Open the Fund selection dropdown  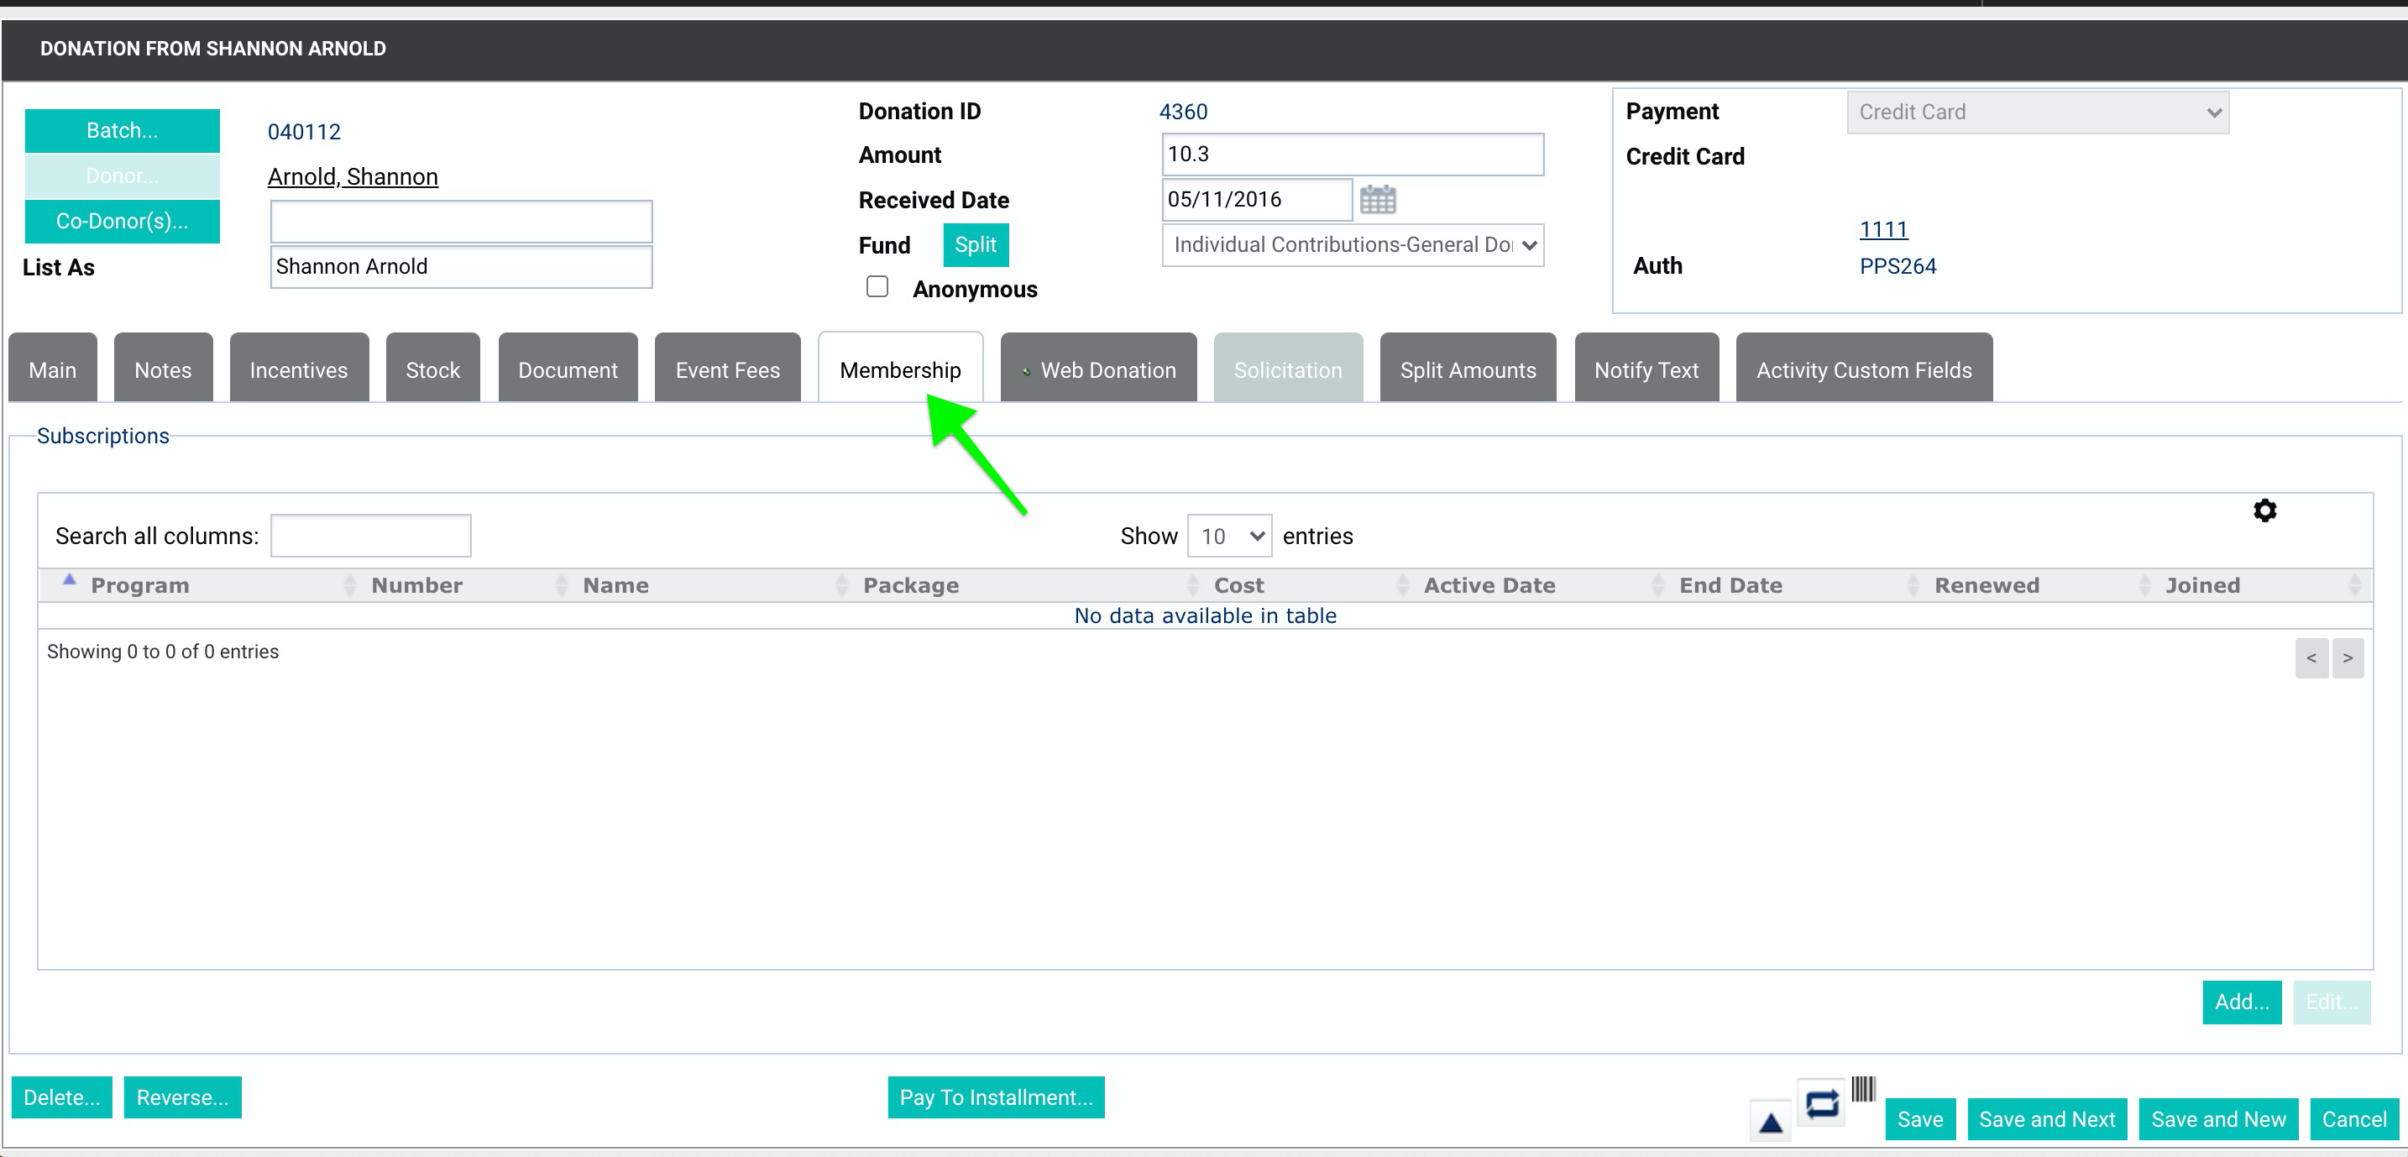coord(1353,245)
